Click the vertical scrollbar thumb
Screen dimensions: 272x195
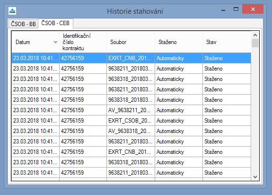tap(255, 43)
